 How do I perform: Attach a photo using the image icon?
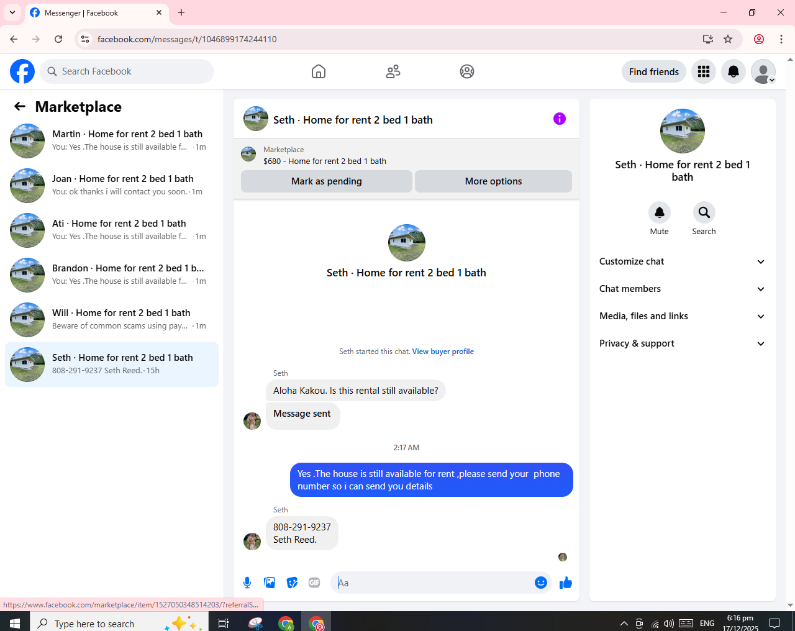pos(270,583)
